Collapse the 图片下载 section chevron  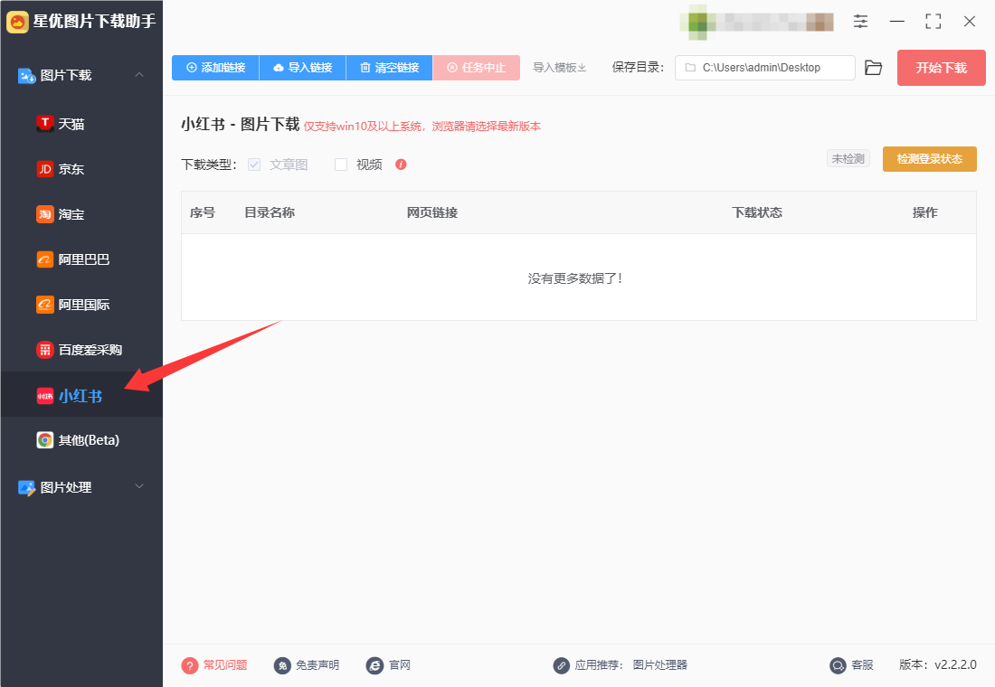pos(139,75)
